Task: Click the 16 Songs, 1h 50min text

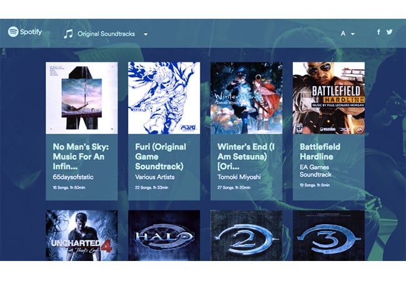Action: [69, 187]
